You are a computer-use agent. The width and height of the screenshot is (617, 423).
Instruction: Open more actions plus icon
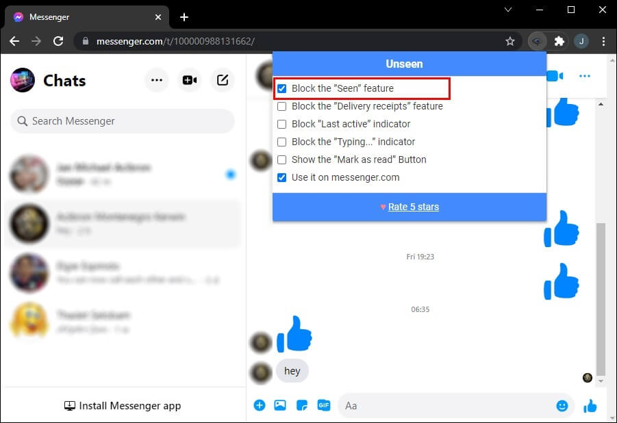260,405
